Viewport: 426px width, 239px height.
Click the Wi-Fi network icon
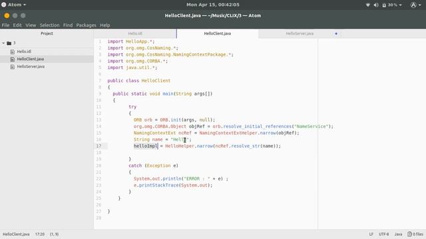point(368,5)
